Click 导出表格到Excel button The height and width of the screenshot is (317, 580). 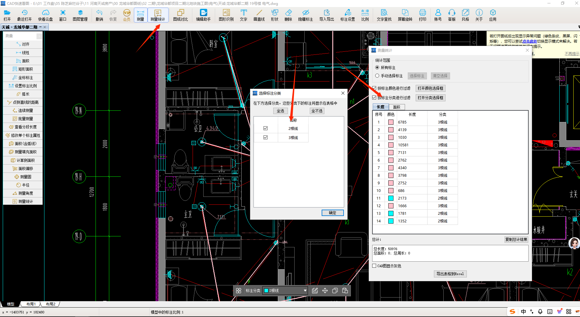[450, 274]
